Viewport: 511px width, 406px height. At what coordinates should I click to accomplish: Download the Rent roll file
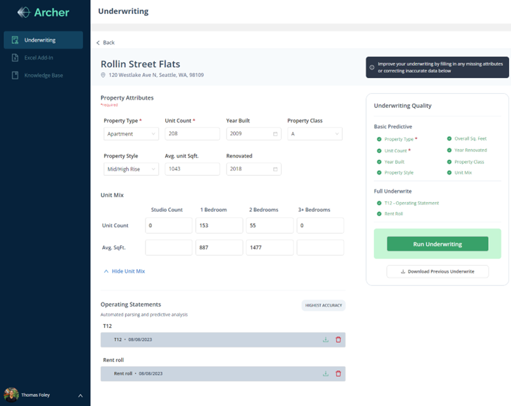(326, 374)
